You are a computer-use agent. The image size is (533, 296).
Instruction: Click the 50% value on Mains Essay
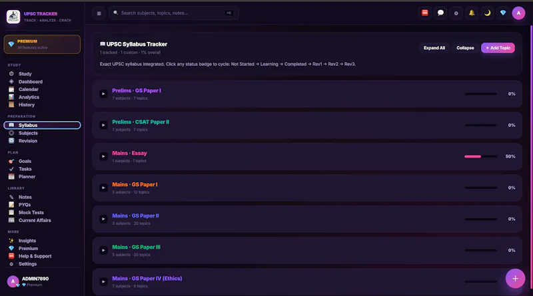pyautogui.click(x=510, y=156)
